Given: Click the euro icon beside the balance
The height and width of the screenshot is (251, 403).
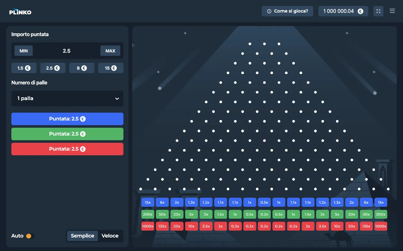Looking at the screenshot, I should [x=360, y=11].
